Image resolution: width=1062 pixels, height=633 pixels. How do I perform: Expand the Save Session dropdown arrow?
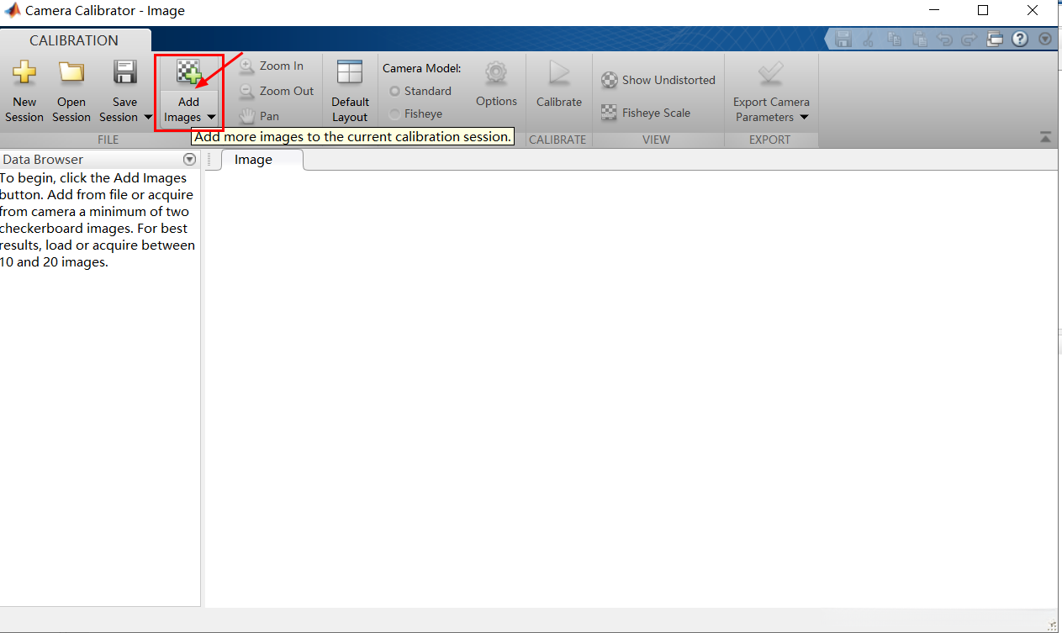coord(148,118)
